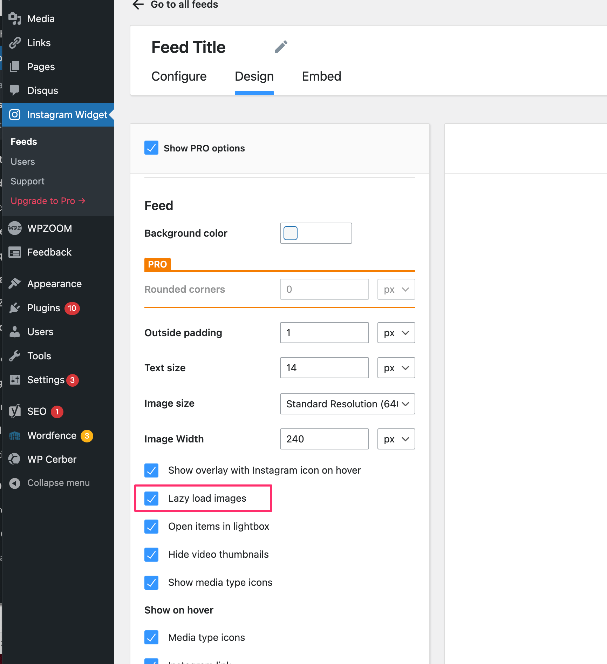Screen dimensions: 607x664
Task: Expand the Outside padding unit dropdown
Action: pyautogui.click(x=396, y=333)
